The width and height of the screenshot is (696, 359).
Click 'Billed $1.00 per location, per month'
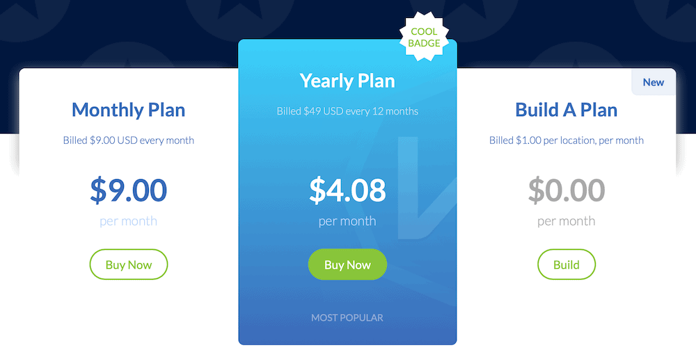(567, 140)
